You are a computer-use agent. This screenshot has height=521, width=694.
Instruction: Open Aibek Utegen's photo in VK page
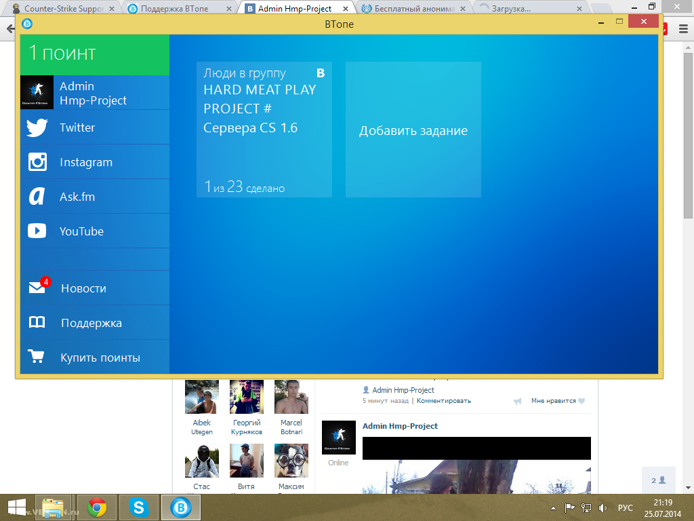(x=202, y=397)
